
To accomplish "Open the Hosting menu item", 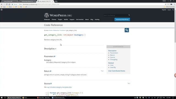I will [97, 20].
